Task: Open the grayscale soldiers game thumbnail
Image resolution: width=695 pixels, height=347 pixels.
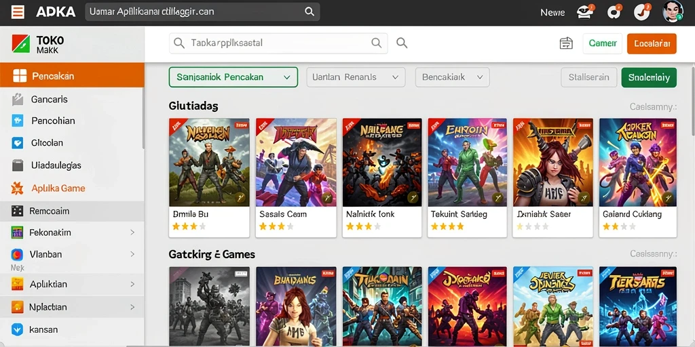Action: click(209, 306)
